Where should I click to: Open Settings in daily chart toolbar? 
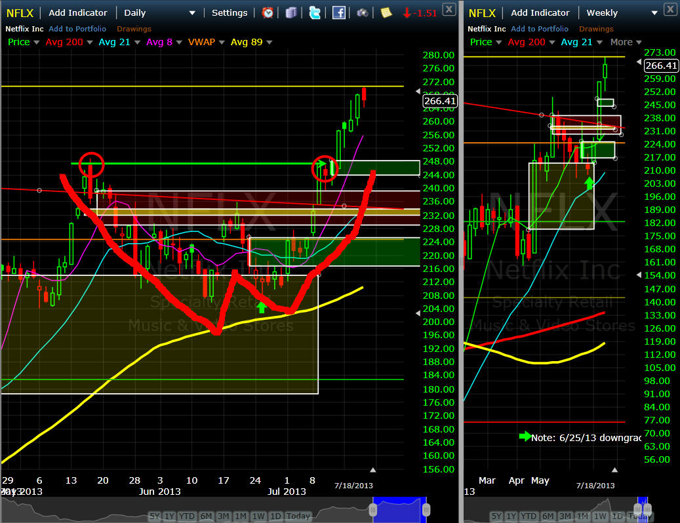[x=230, y=12]
